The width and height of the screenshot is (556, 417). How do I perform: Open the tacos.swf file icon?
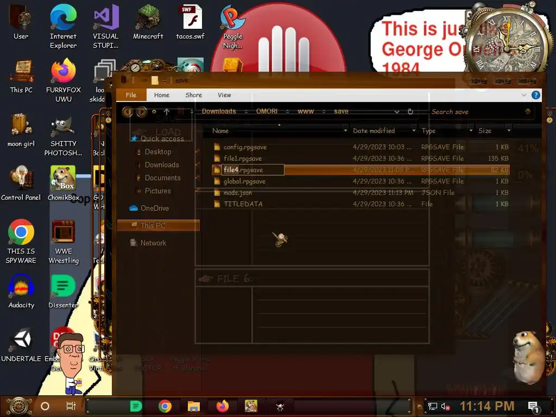click(191, 22)
